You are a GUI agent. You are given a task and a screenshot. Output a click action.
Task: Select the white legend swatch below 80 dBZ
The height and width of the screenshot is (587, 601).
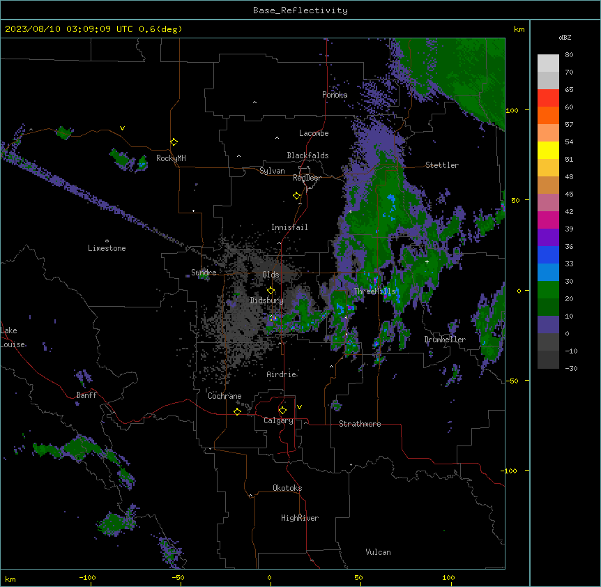[548, 63]
